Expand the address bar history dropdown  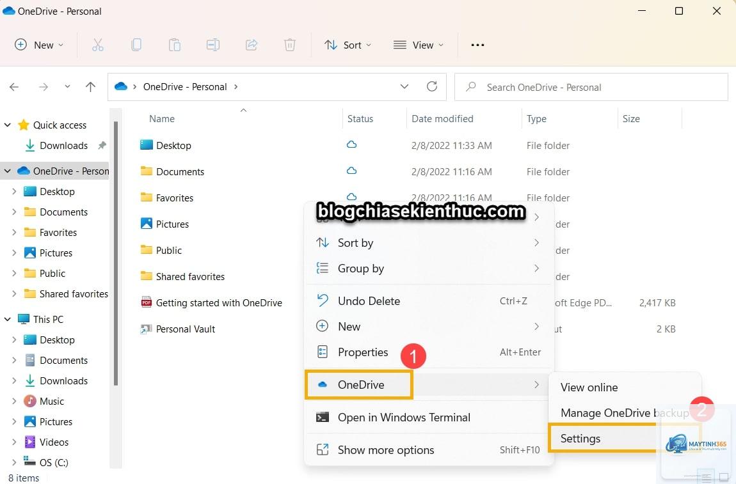click(x=404, y=87)
